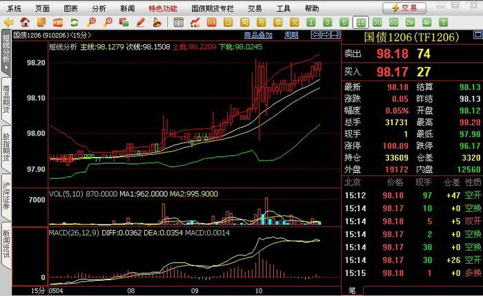
Task: Open the 图表 menu
Action: [x=70, y=8]
